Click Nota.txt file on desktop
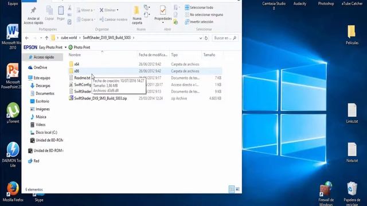 [x=352, y=152]
